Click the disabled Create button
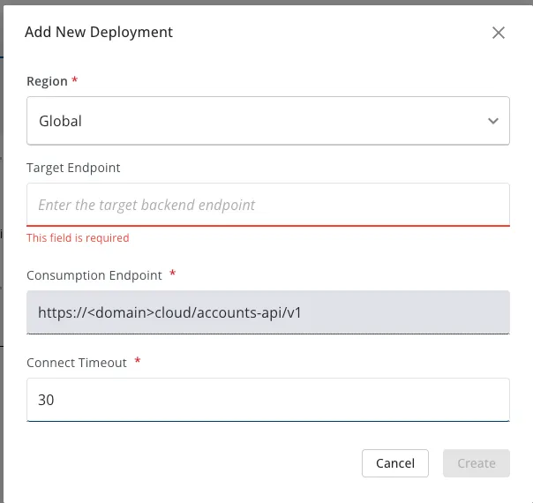This screenshot has width=533, height=503. coord(477,463)
